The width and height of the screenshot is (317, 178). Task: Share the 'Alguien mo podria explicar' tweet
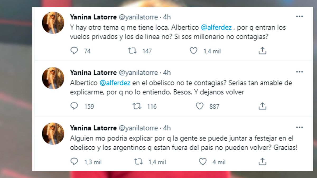262,161
